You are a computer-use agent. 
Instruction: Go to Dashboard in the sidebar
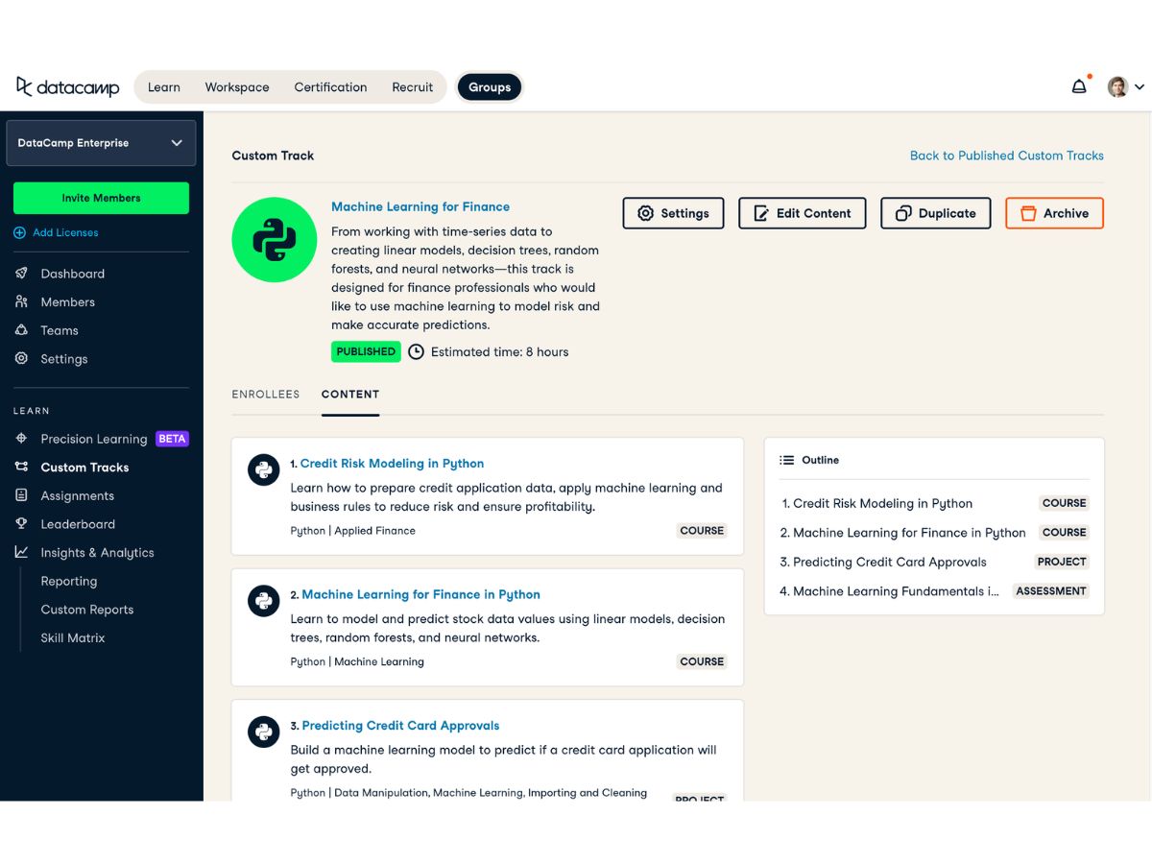pyautogui.click(x=72, y=274)
